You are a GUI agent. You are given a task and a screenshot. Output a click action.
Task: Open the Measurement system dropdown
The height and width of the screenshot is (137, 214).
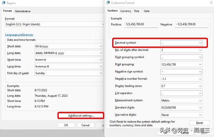181,100
